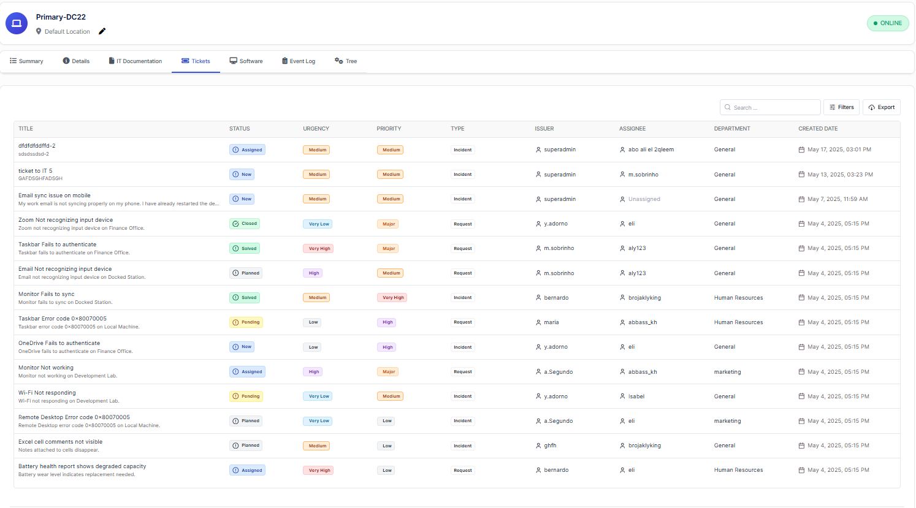Image resolution: width=916 pixels, height=508 pixels.
Task: Export the ticket list
Action: [x=882, y=107]
